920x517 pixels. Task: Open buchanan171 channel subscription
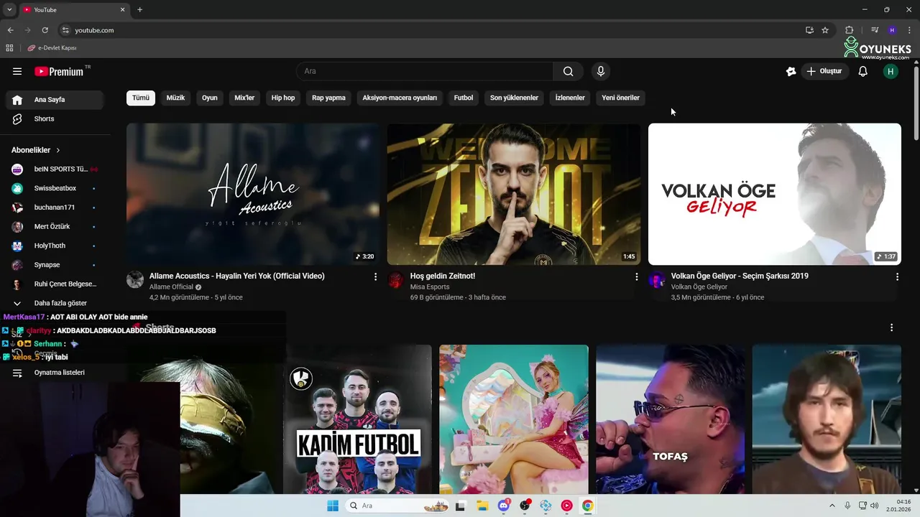55,208
